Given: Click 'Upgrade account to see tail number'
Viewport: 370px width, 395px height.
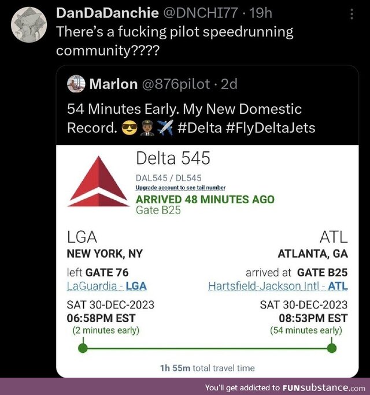Looking at the screenshot, I should click(x=180, y=188).
